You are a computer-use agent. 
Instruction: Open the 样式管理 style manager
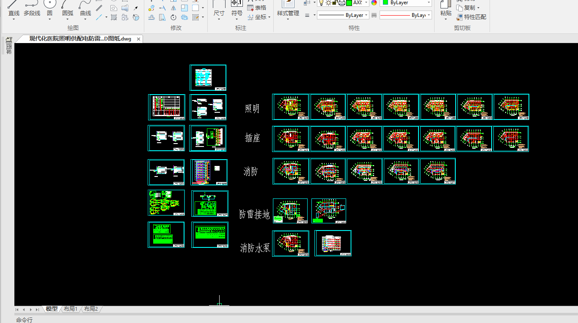click(x=288, y=8)
